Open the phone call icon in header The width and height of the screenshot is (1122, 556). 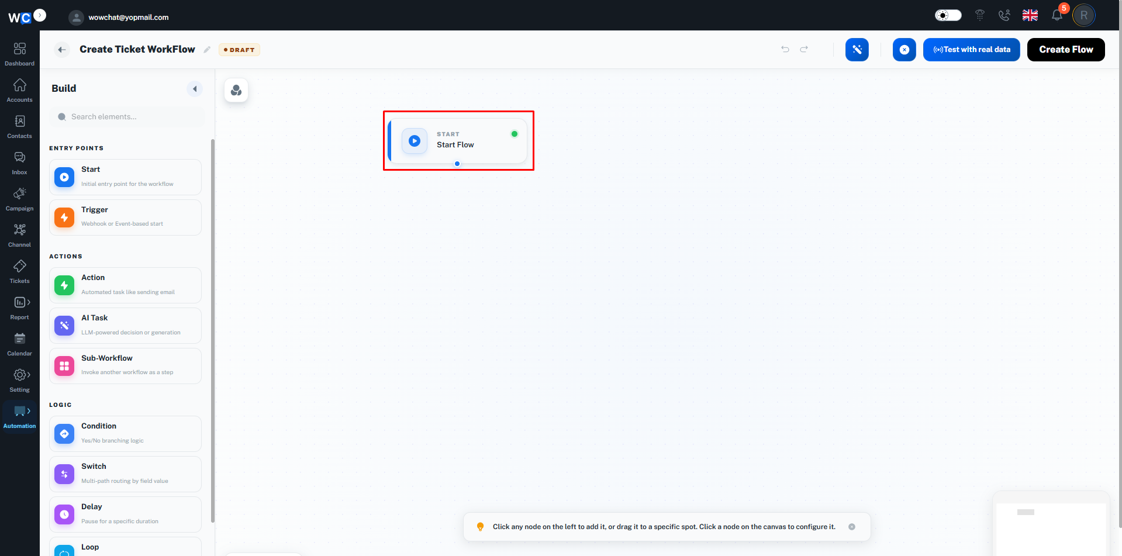click(x=1004, y=15)
